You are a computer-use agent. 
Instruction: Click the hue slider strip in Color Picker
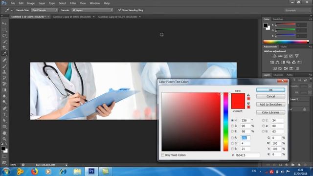click(225, 122)
